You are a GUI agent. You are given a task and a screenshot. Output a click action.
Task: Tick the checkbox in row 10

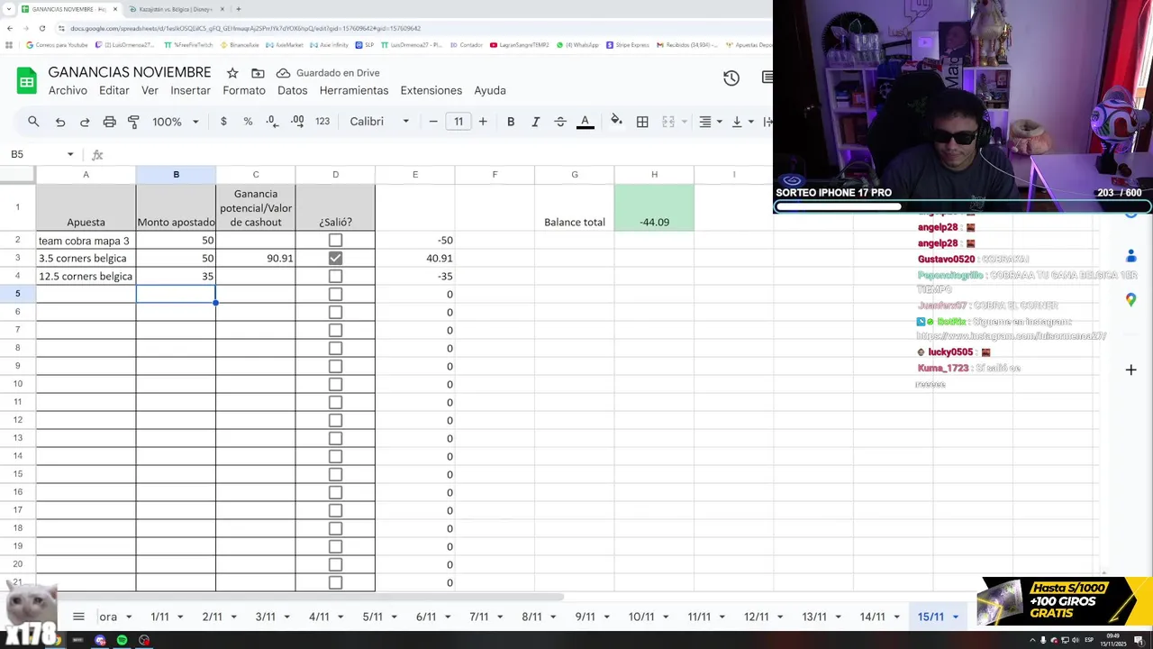coord(335,384)
